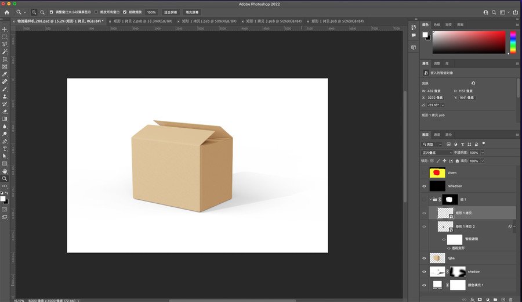Collapse smart filters of 矩形 1 拷贝 2

(x=514, y=227)
